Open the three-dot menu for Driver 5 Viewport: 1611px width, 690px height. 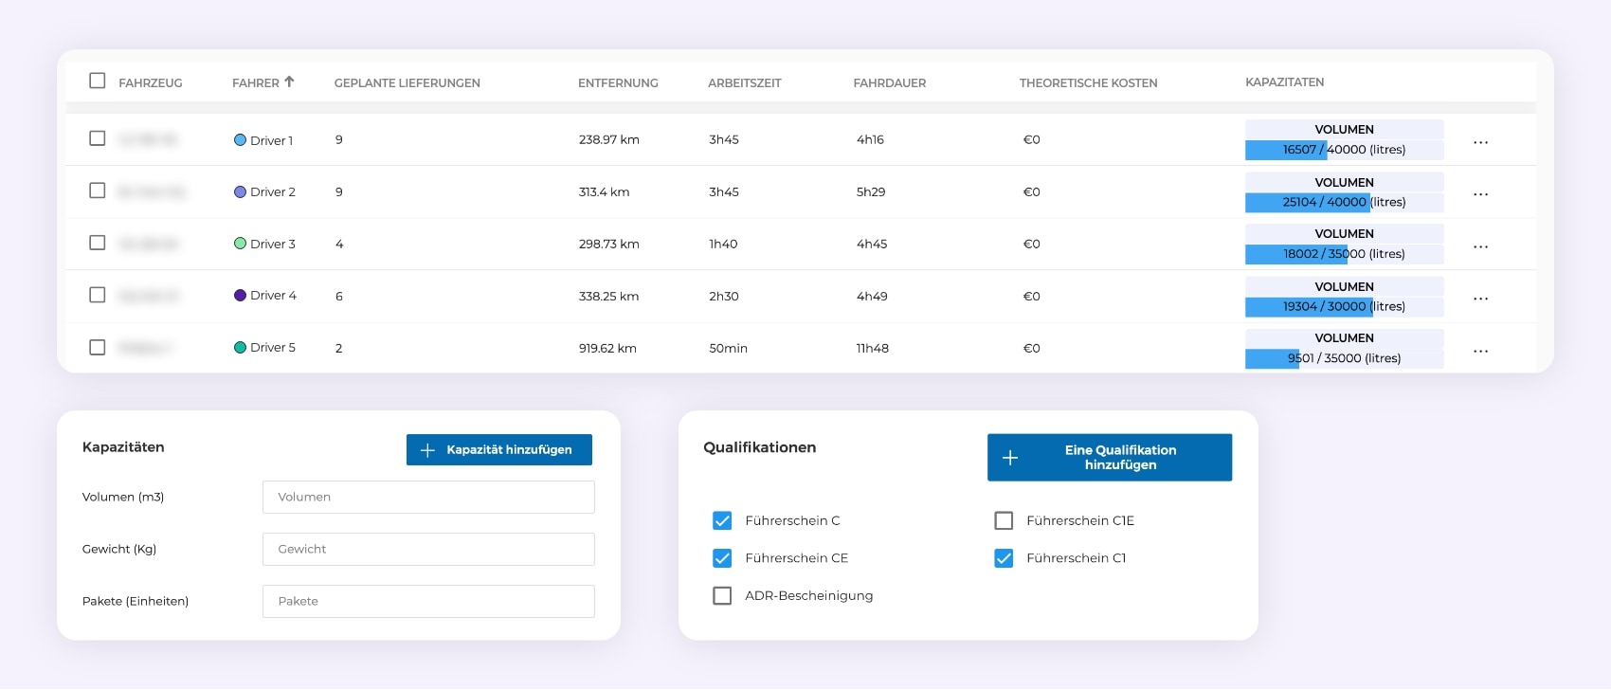point(1480,351)
